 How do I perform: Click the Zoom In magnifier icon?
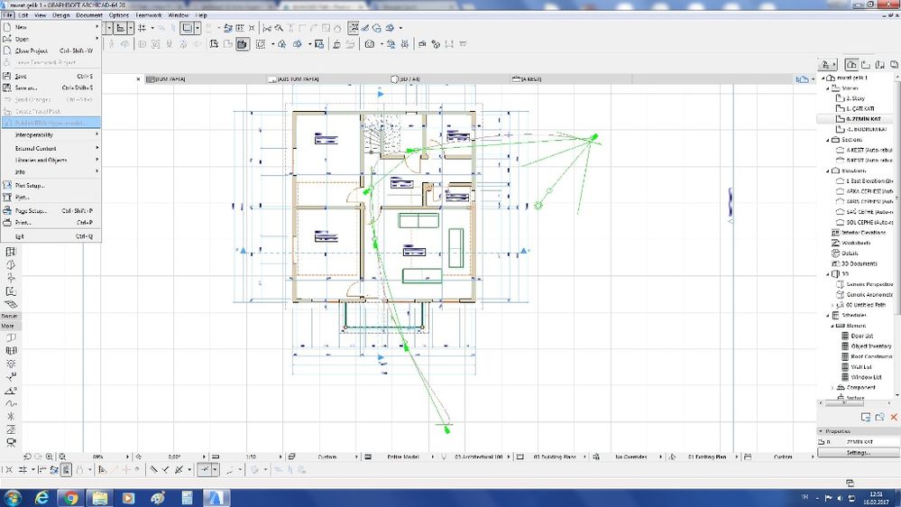click(49, 457)
